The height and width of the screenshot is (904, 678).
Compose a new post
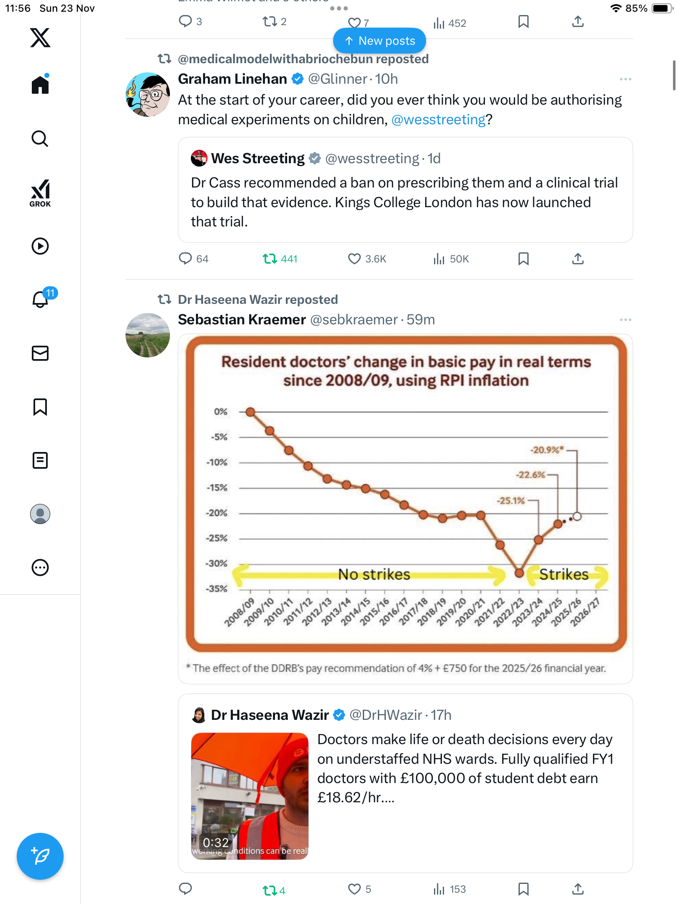point(40,856)
